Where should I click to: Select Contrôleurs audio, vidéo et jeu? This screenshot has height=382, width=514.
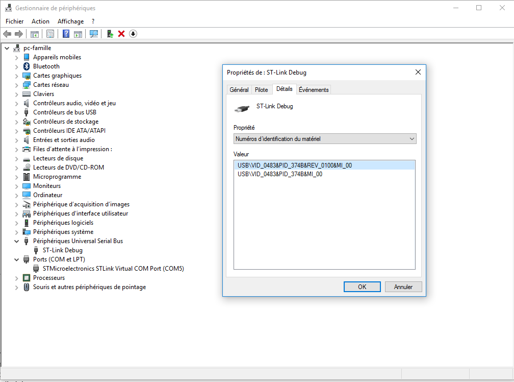pos(74,103)
